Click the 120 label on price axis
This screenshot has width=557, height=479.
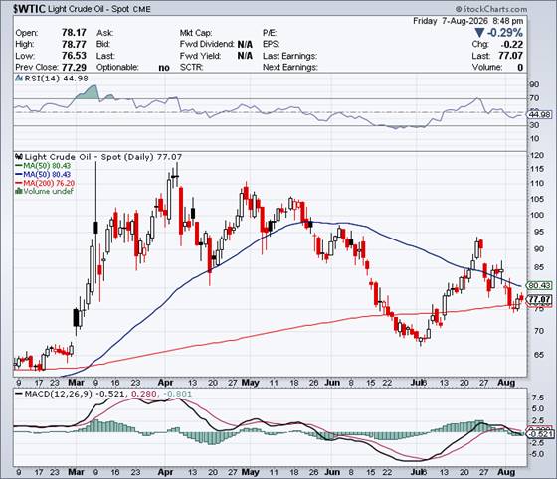click(x=536, y=156)
